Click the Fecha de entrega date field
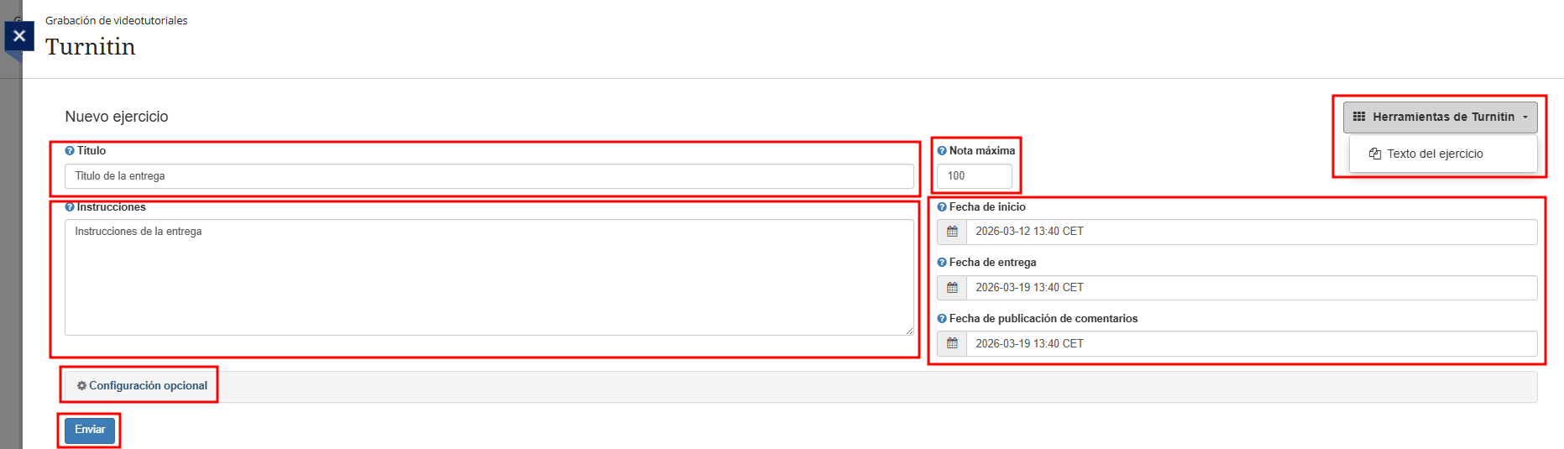1564x449 pixels. [1251, 288]
